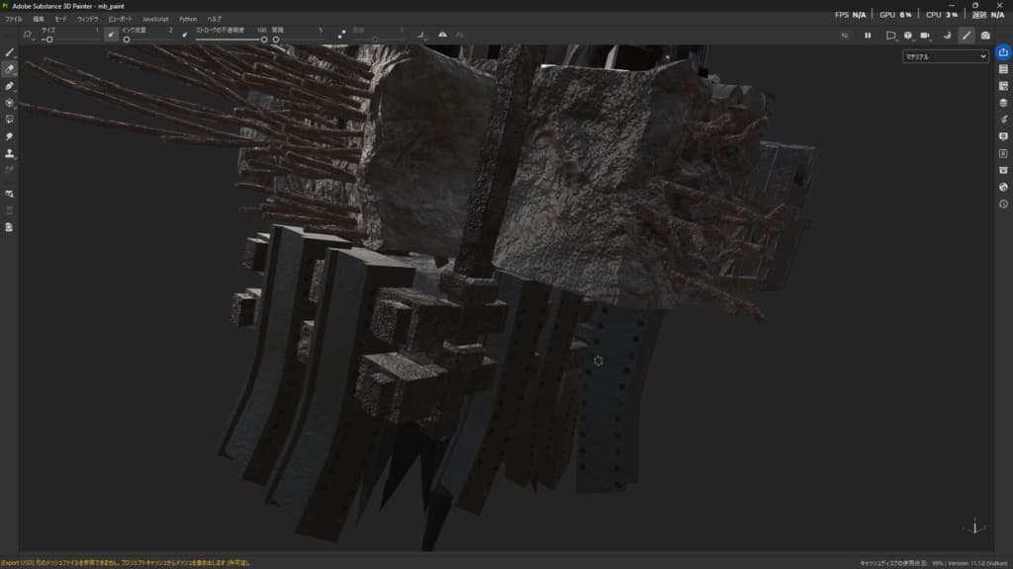Select the Polygon Fill tool
Image resolution: width=1013 pixels, height=569 pixels.
[9, 103]
